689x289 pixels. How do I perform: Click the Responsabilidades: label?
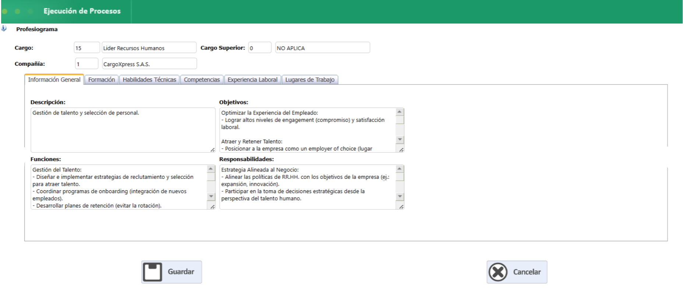coord(247,159)
